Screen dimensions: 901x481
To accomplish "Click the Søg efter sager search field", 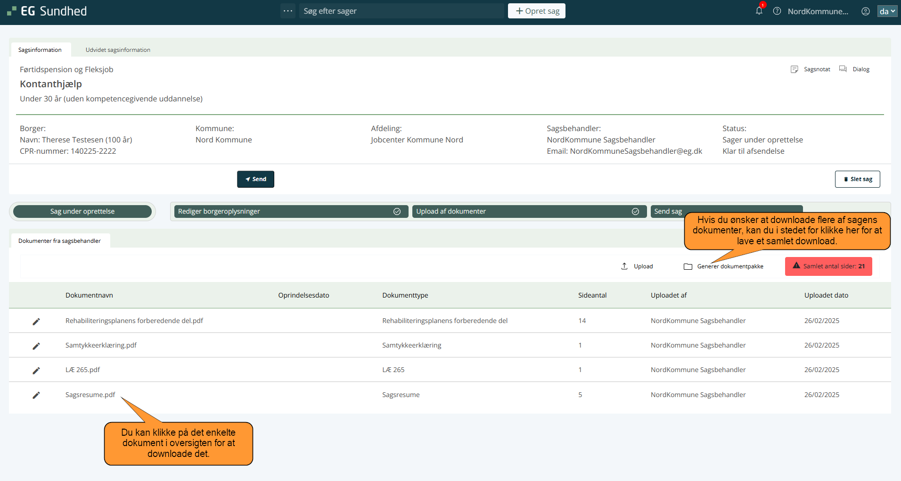I will [x=401, y=11].
